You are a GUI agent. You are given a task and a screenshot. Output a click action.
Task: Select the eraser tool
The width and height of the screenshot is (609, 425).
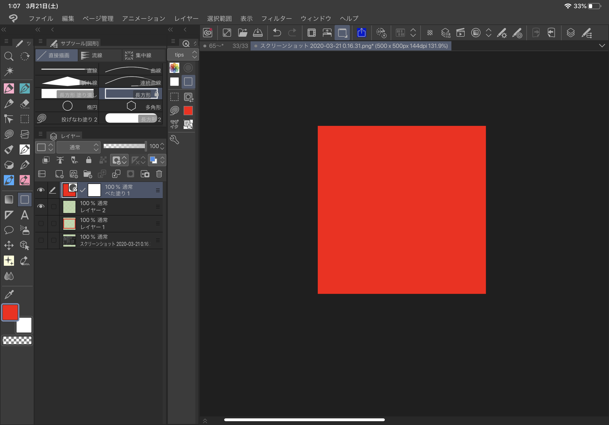click(x=25, y=104)
